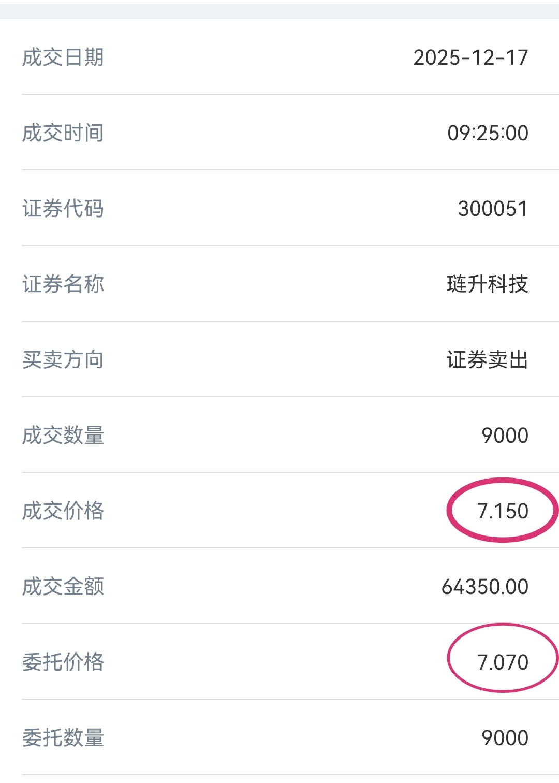Click the time value 09:25:00
Screen dimensions: 559x783
[488, 133]
